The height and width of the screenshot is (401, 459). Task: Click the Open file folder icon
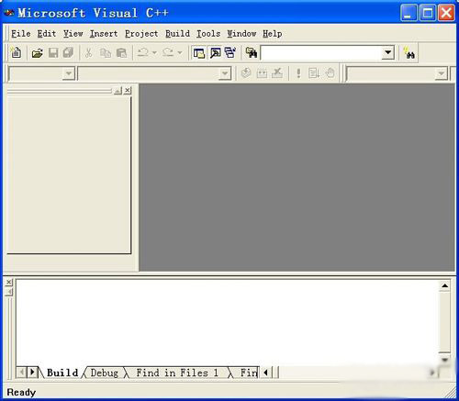tap(38, 53)
